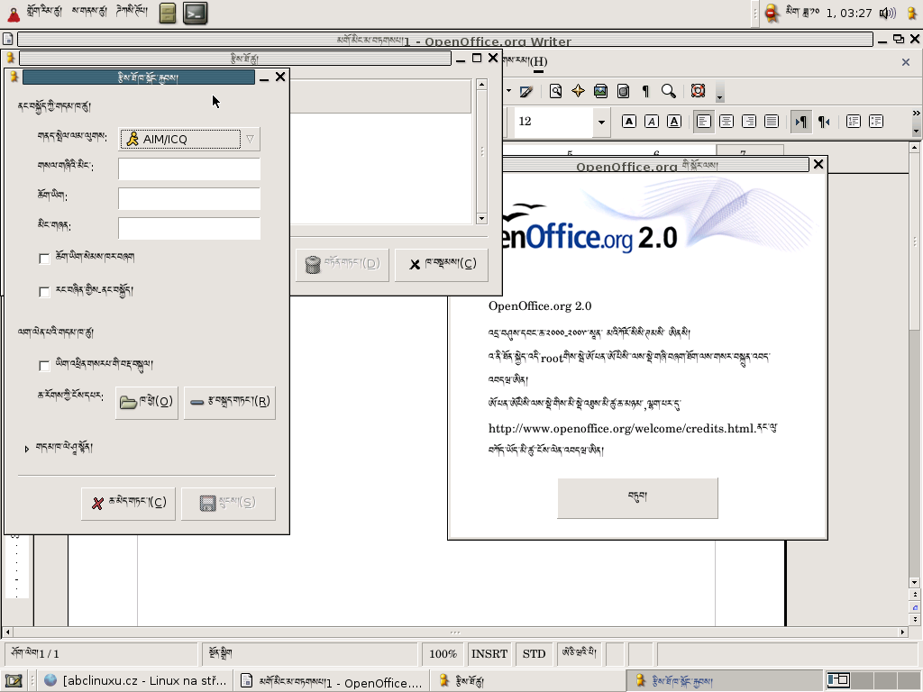
Task: Open the AIM/ICQ protocol dropdown
Action: click(189, 139)
